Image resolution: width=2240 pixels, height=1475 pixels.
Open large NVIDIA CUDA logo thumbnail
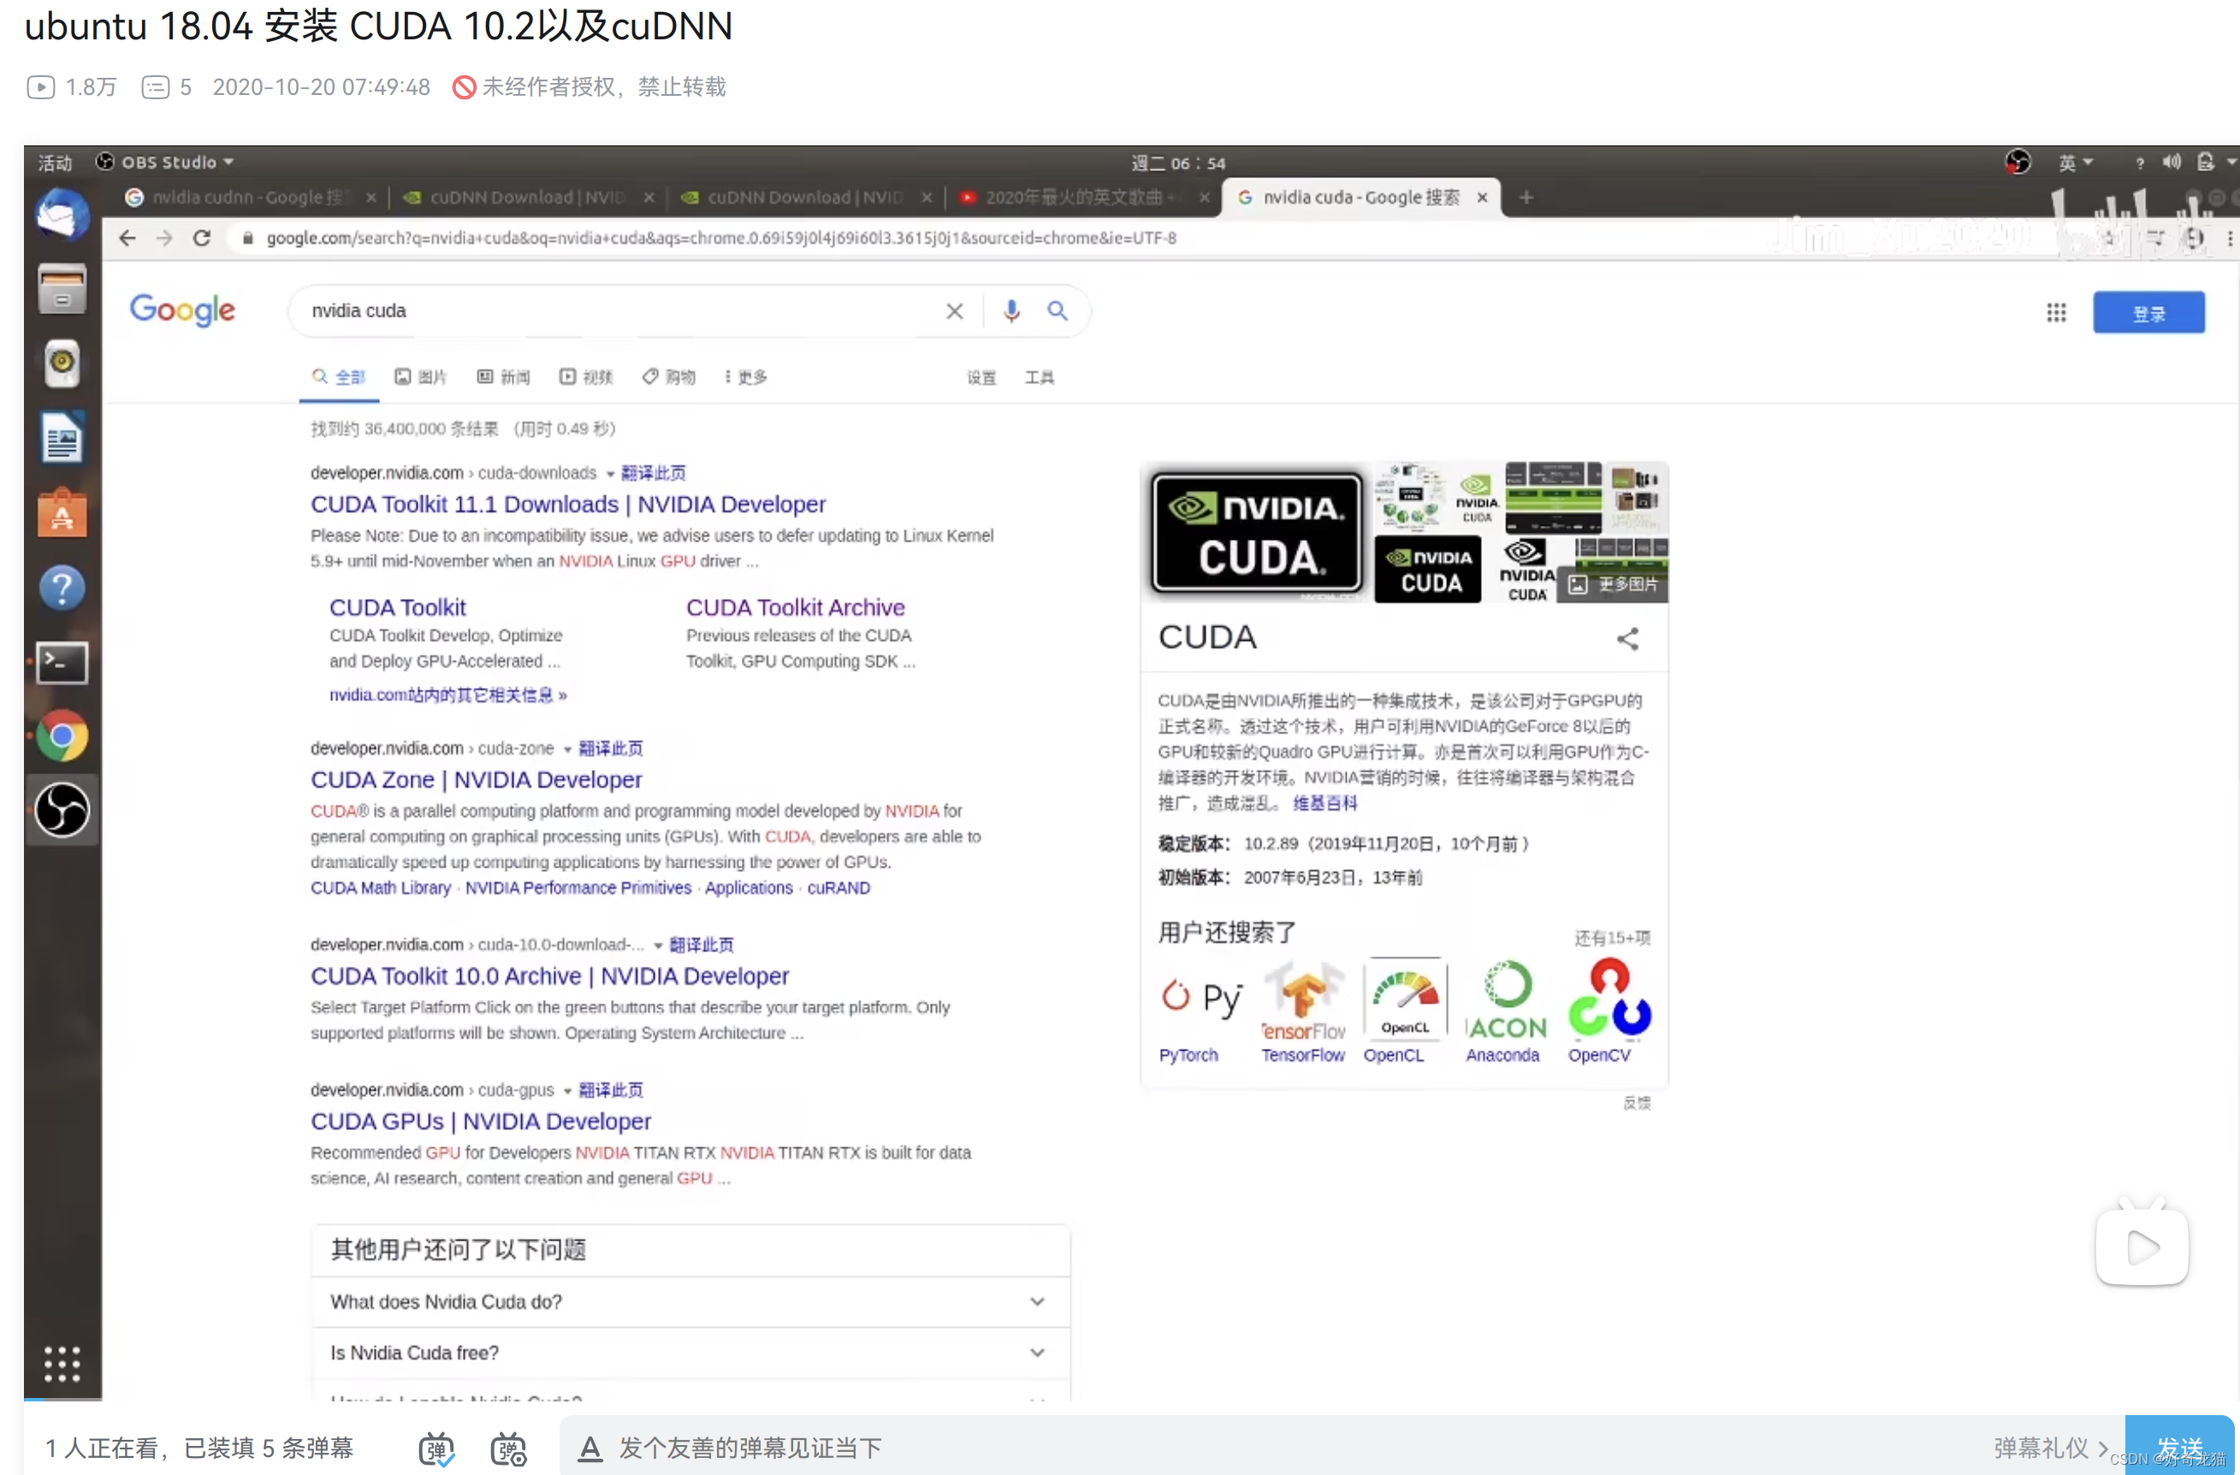click(x=1256, y=532)
